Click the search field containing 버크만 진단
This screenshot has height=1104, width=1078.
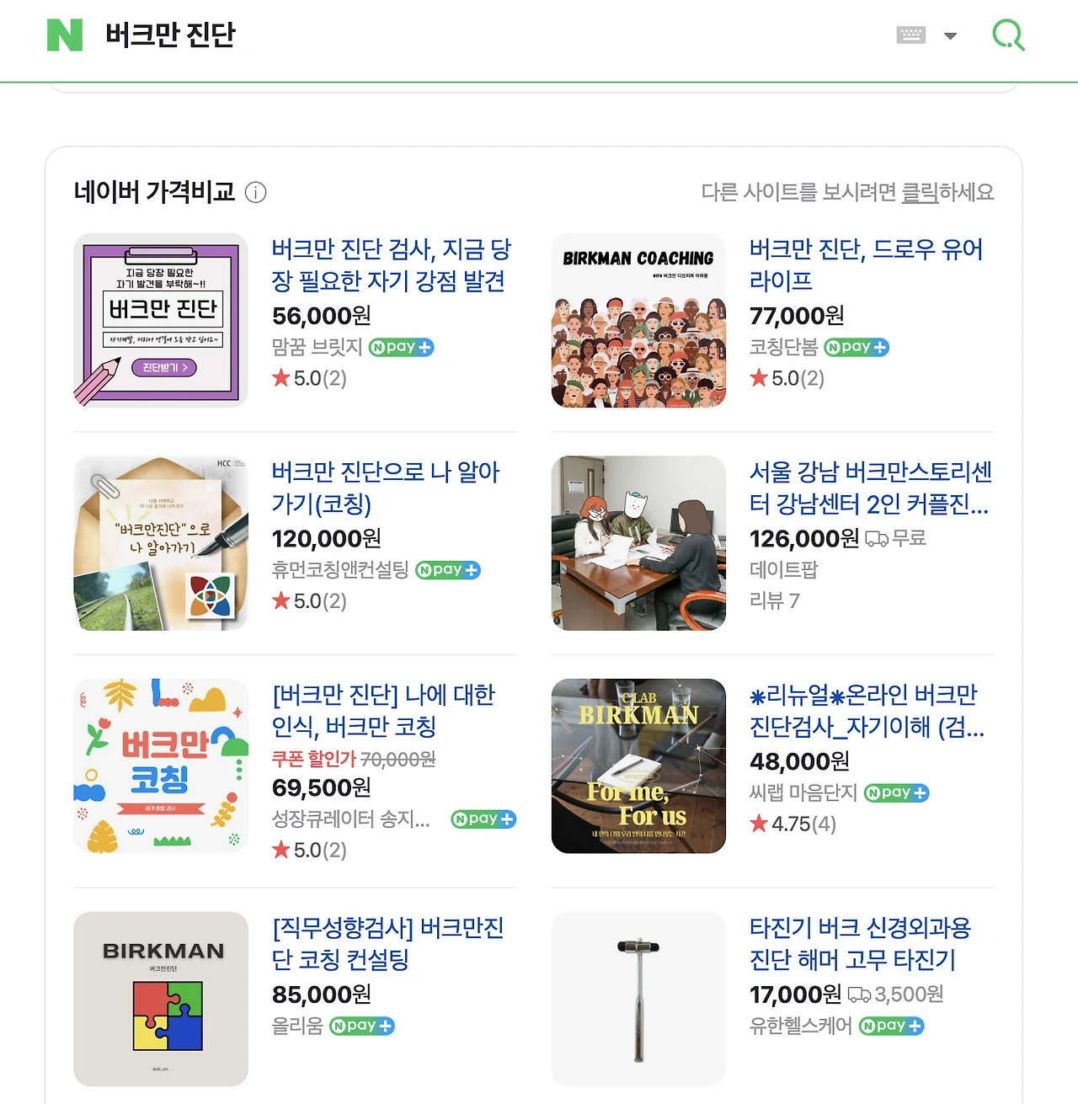(x=488, y=35)
